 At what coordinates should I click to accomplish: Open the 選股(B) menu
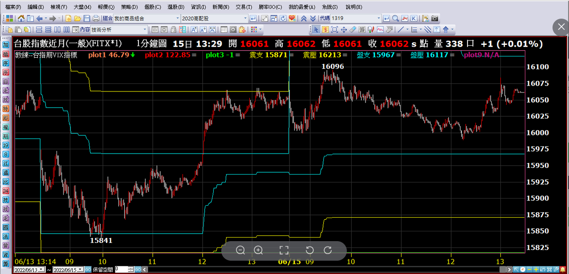tap(175, 7)
